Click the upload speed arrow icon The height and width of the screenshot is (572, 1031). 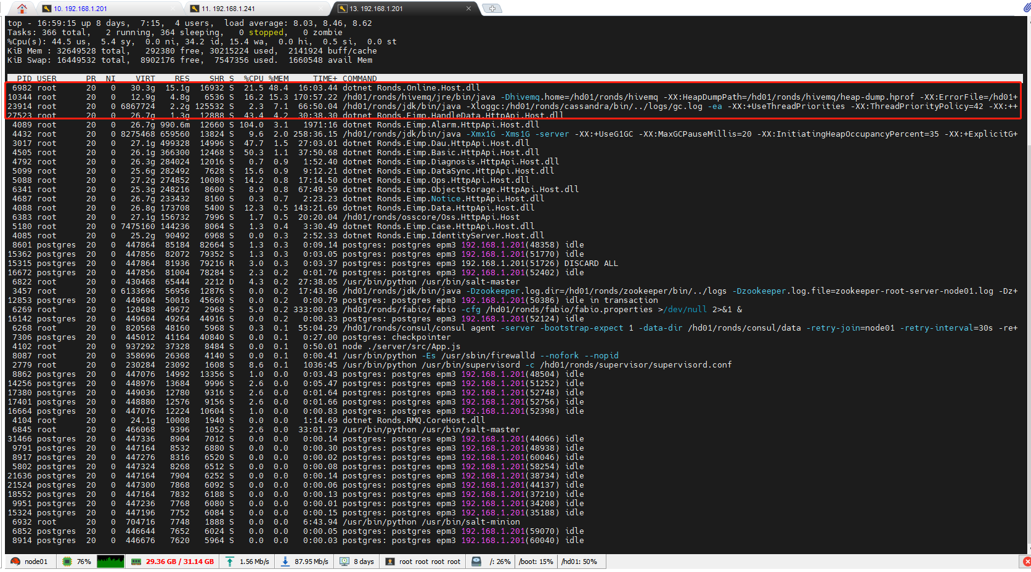tap(229, 562)
